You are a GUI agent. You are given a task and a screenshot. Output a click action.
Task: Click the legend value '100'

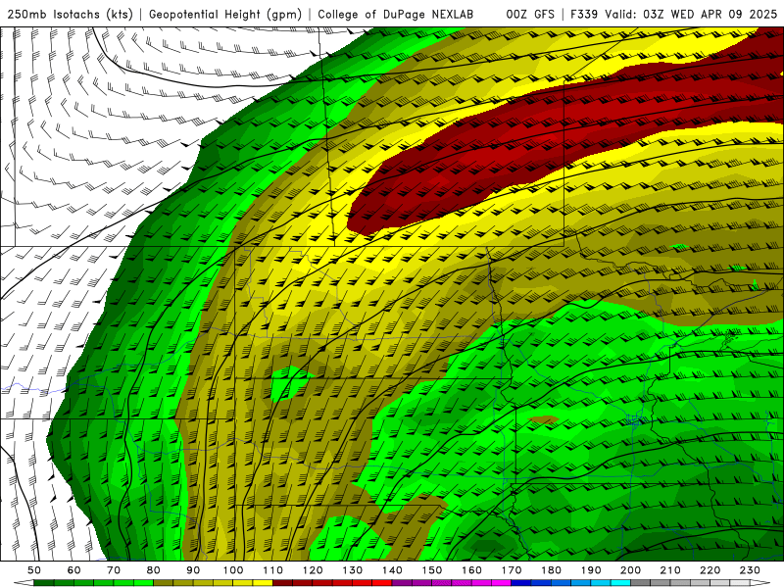(233, 570)
